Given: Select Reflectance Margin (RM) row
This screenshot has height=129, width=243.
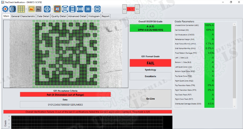Looking at the screenshot, I should (x=195, y=39).
